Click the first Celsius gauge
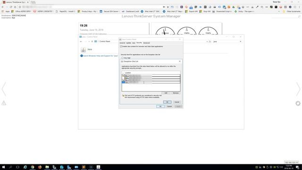 [165, 31]
